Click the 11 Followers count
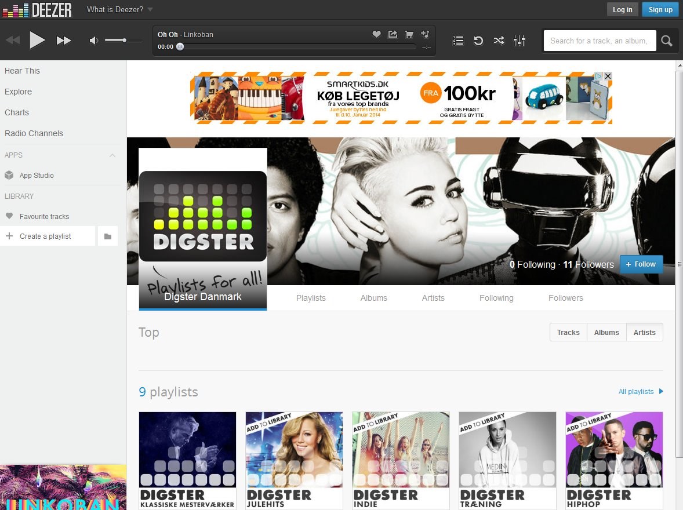The width and height of the screenshot is (683, 510). pyautogui.click(x=588, y=264)
